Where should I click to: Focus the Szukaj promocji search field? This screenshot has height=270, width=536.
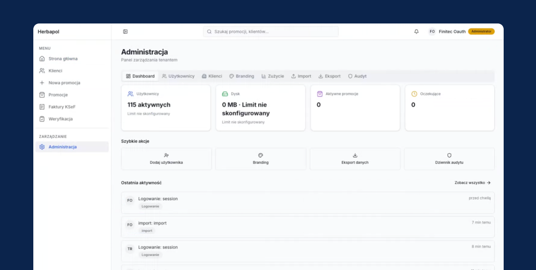tap(271, 32)
